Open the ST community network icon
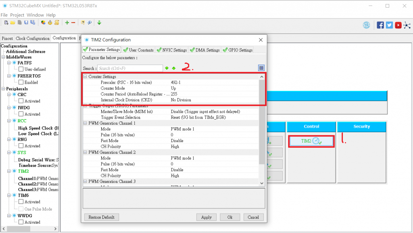The width and height of the screenshot is (413, 233). click(x=407, y=25)
